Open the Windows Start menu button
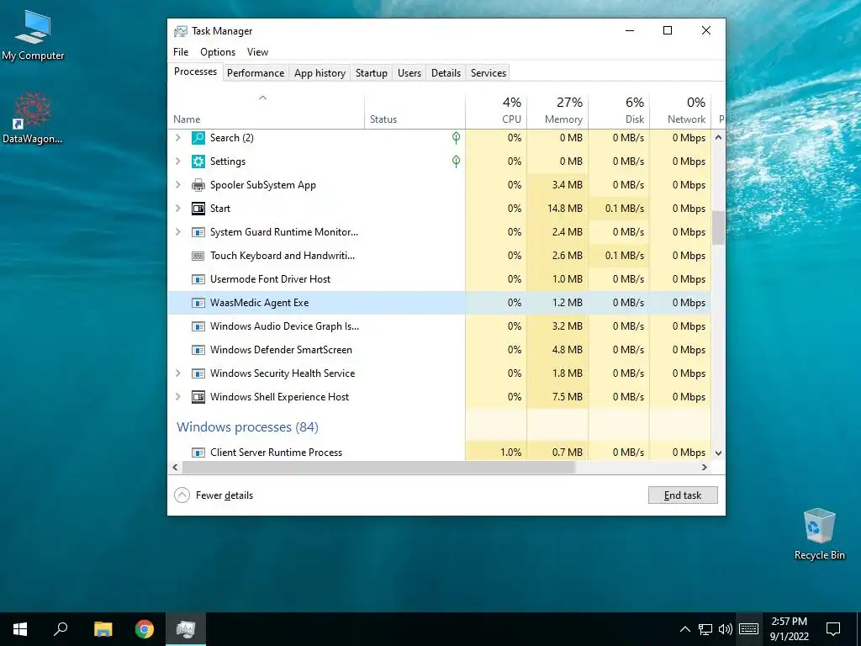The width and height of the screenshot is (861, 646). click(x=20, y=629)
